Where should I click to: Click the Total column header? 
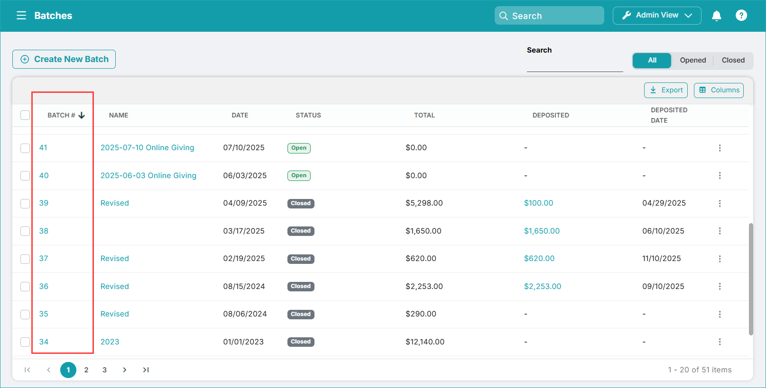(x=425, y=115)
